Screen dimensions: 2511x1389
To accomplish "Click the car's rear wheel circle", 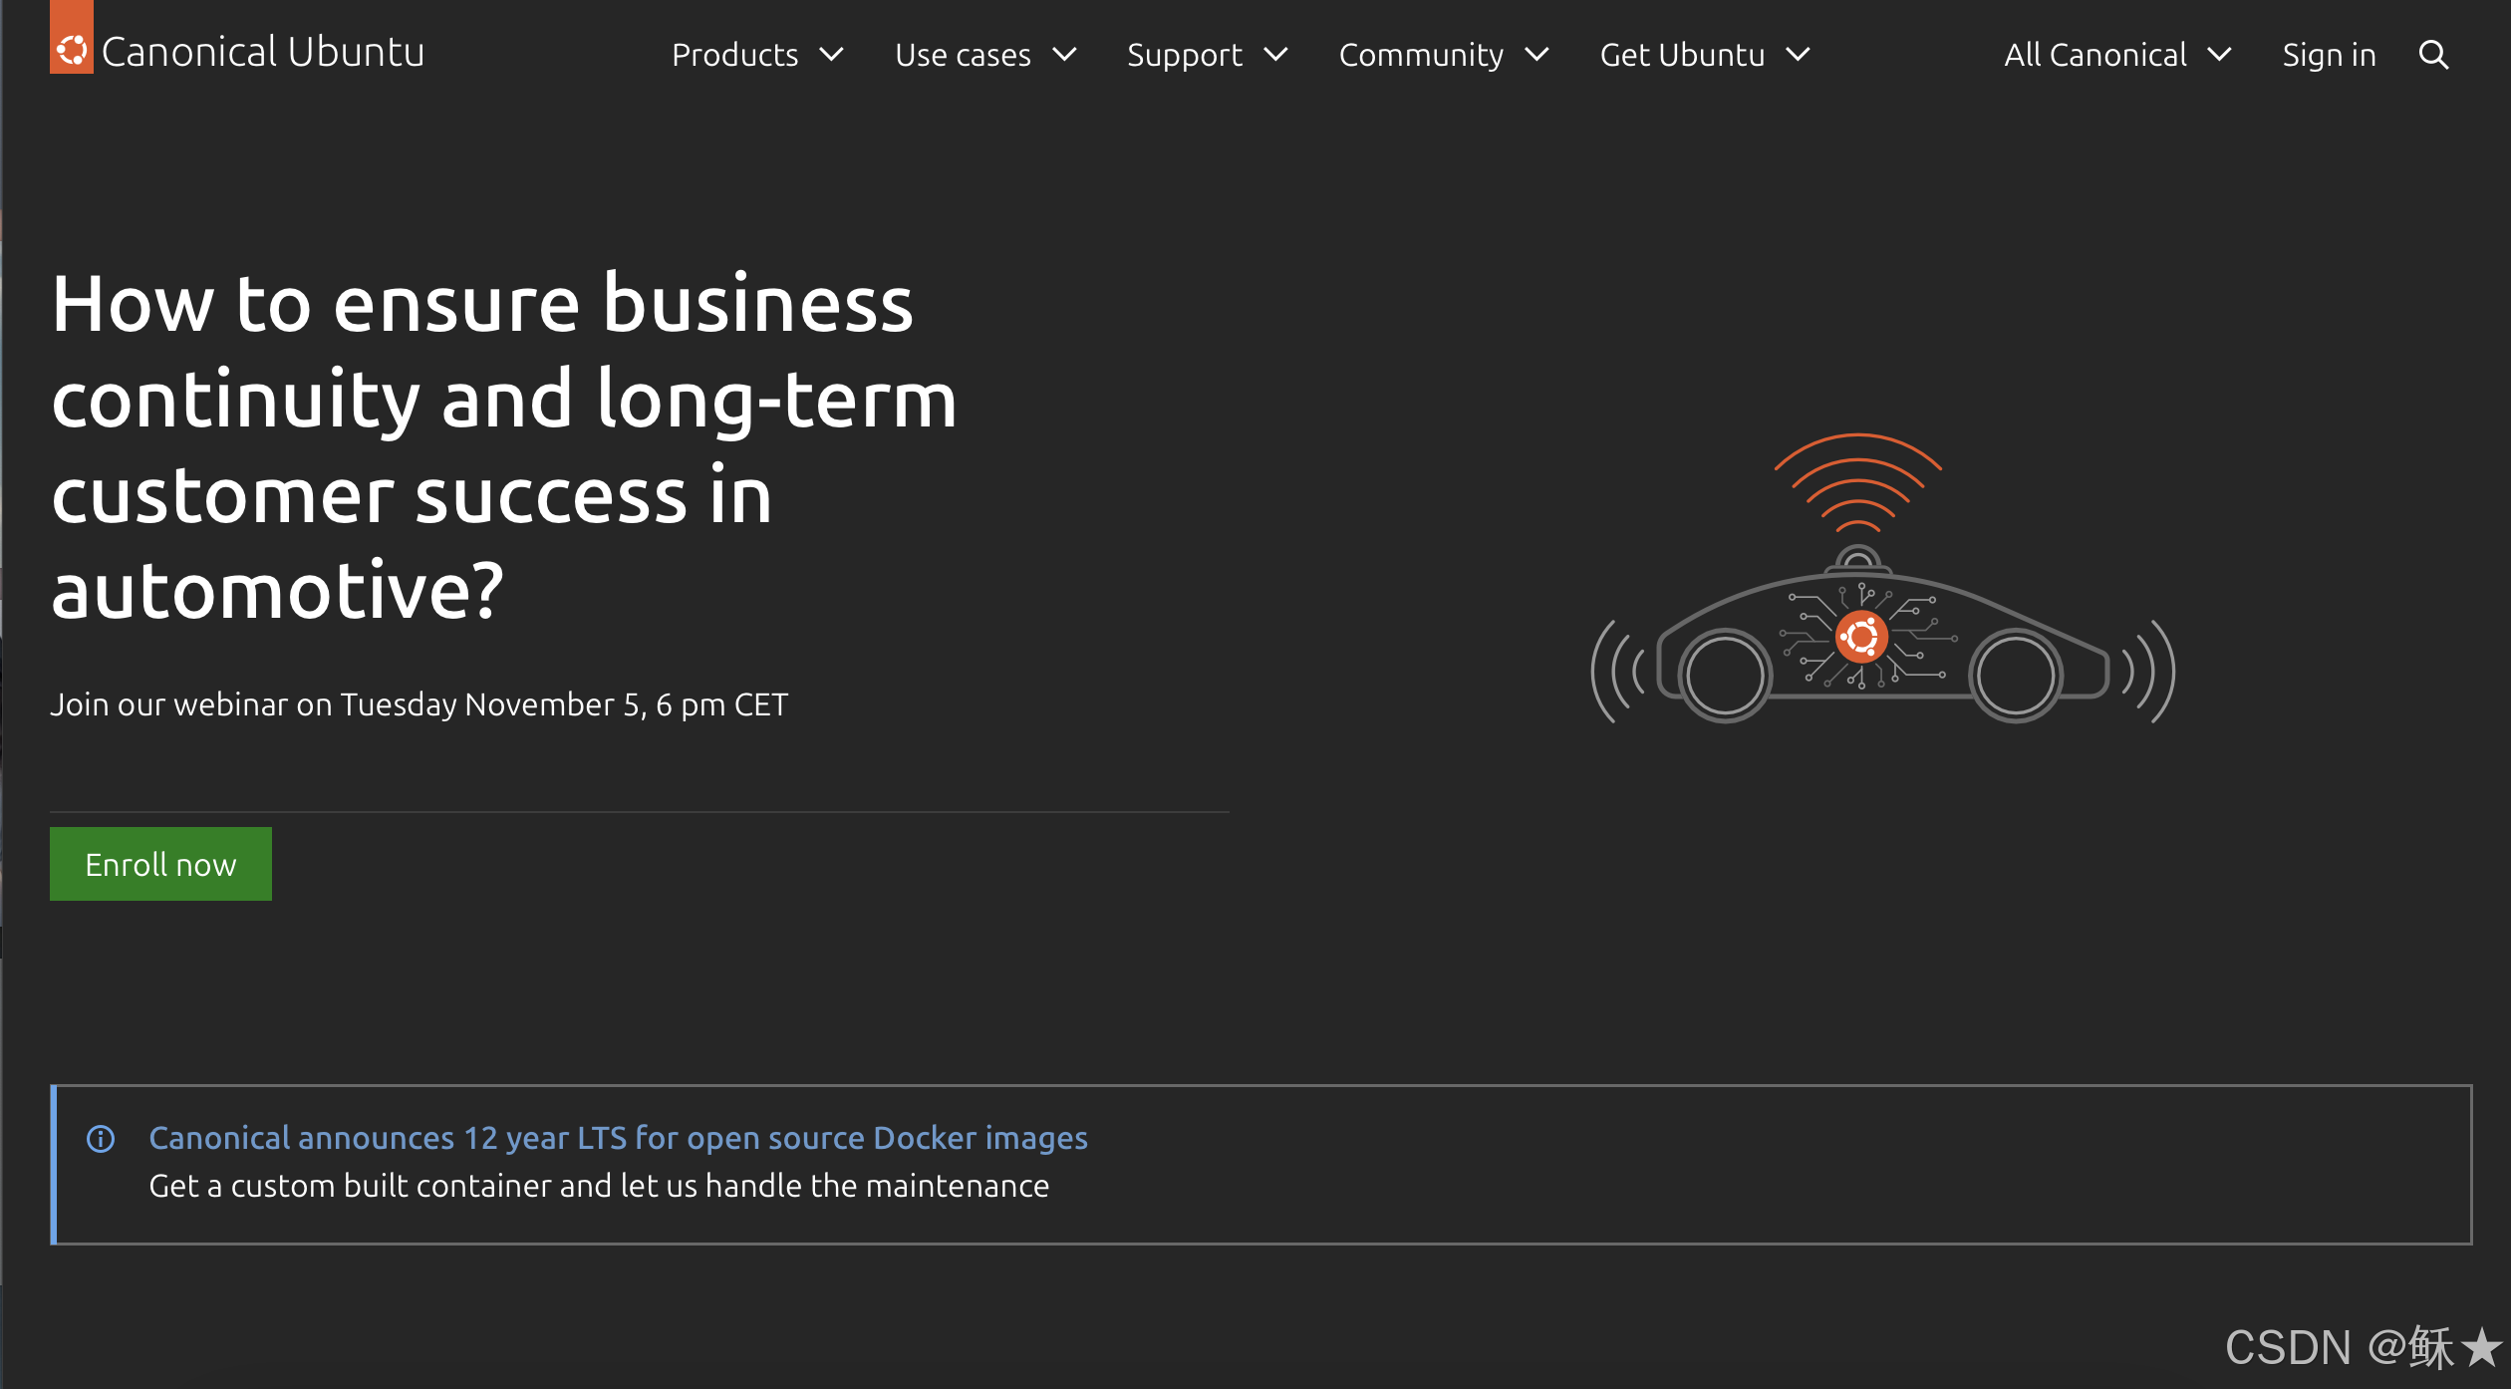I will click(x=1725, y=675).
